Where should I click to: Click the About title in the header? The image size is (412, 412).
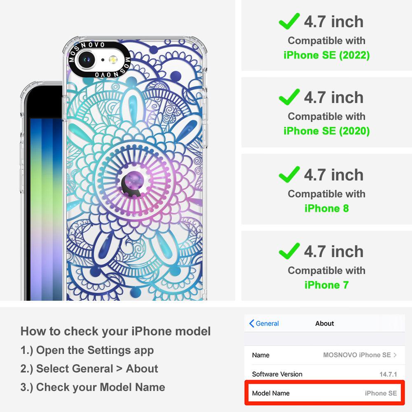tap(325, 323)
